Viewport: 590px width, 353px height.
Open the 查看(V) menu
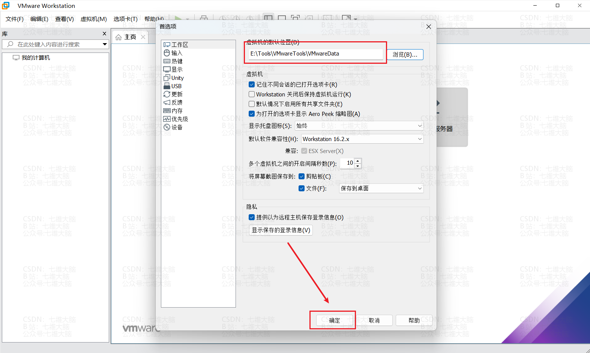point(65,19)
